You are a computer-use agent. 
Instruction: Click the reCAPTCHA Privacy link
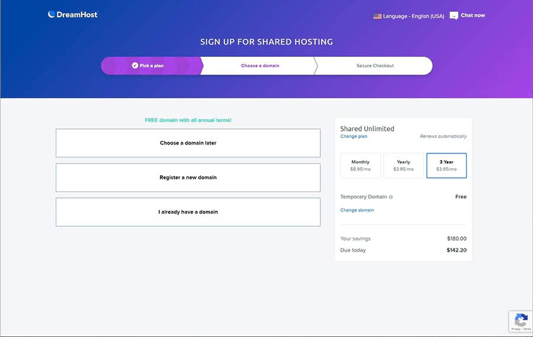click(x=515, y=329)
